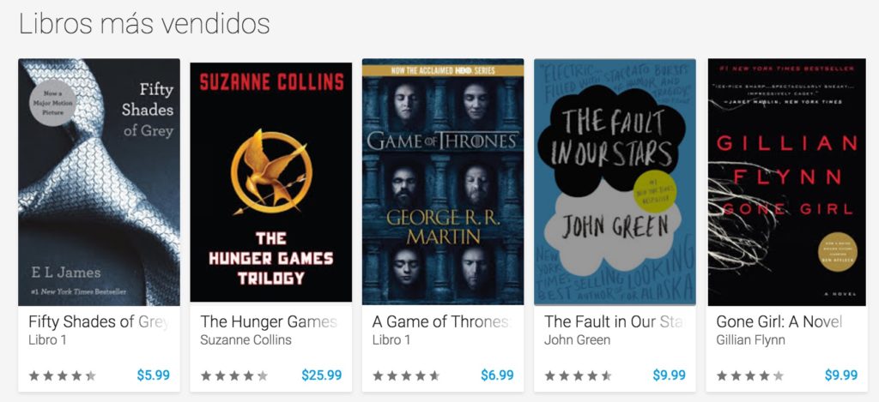Open the John Green author link
The width and height of the screenshot is (879, 402).
point(577,339)
